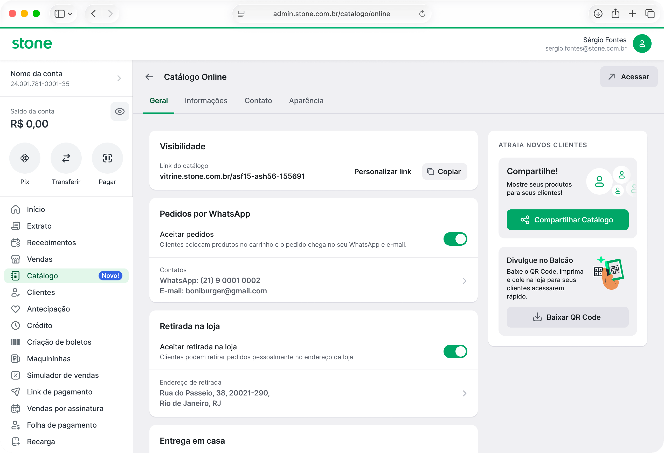Viewport: 664px width, 453px height.
Task: Open Recarga in sidebar
Action: coord(66,441)
